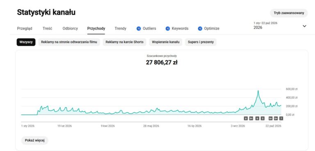This screenshot has width=315, height=151.
Task: Filter by Reklamy na karcie Shorts
Action: click(x=124, y=42)
